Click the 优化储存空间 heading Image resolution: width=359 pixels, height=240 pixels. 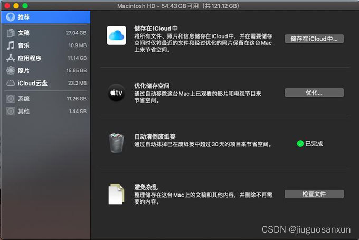click(152, 86)
